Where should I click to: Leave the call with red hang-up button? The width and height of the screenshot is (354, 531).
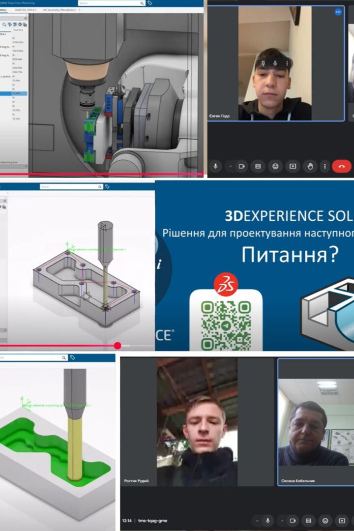pyautogui.click(x=342, y=166)
